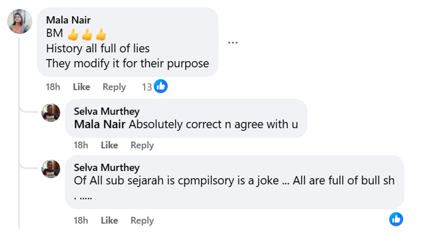Image resolution: width=425 pixels, height=236 pixels.
Task: Click the 18h timestamp under the first Selva reply
Action: coord(81,145)
